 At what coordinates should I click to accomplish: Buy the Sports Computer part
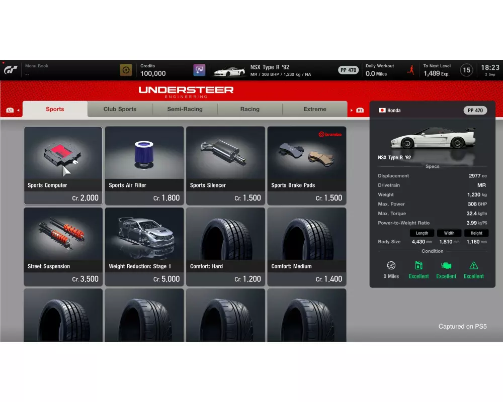[63, 165]
